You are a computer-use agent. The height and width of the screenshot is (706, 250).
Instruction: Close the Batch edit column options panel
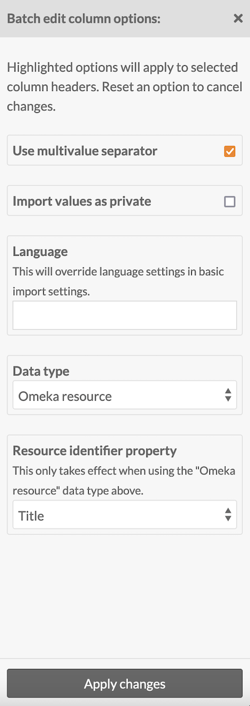tap(238, 18)
